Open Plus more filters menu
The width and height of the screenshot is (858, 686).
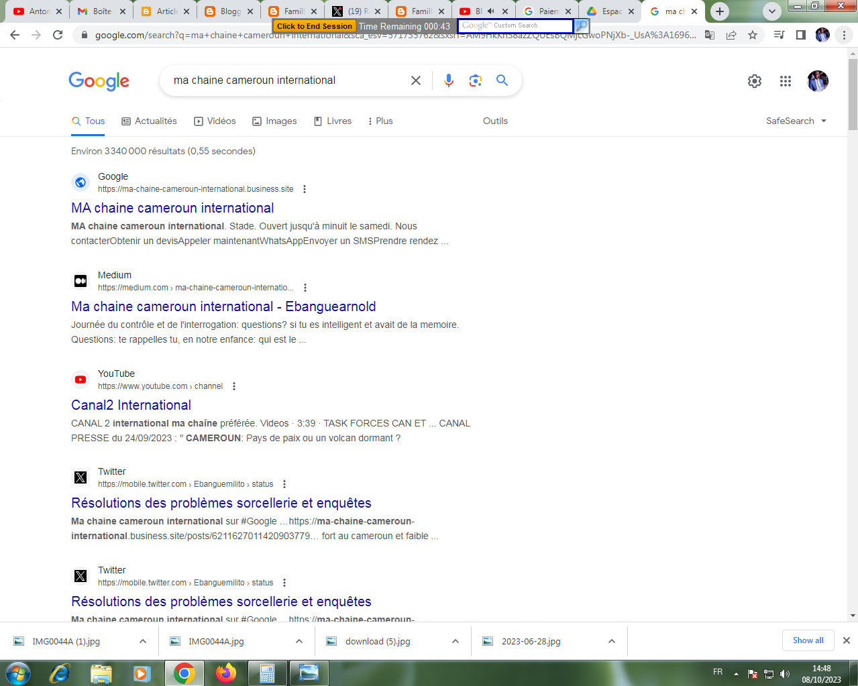click(380, 121)
